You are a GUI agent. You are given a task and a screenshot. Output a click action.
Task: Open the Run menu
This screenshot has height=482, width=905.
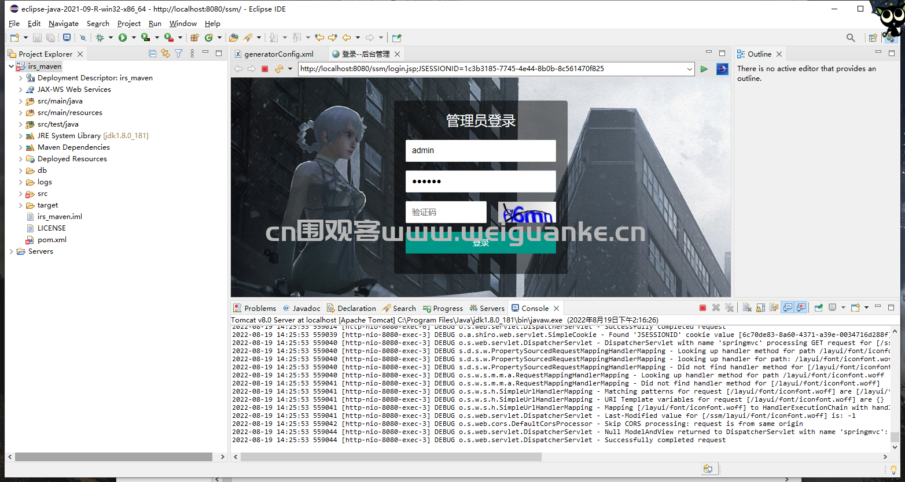(x=154, y=24)
